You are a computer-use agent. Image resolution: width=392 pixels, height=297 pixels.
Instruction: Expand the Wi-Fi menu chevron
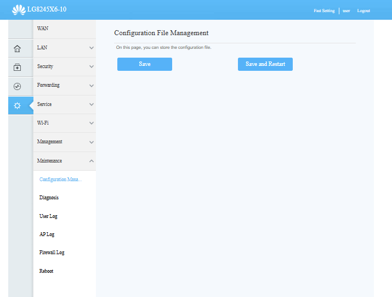click(92, 123)
